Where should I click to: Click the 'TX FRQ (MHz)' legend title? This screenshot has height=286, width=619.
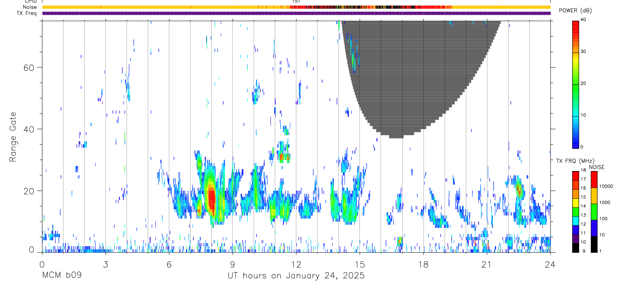click(575, 161)
